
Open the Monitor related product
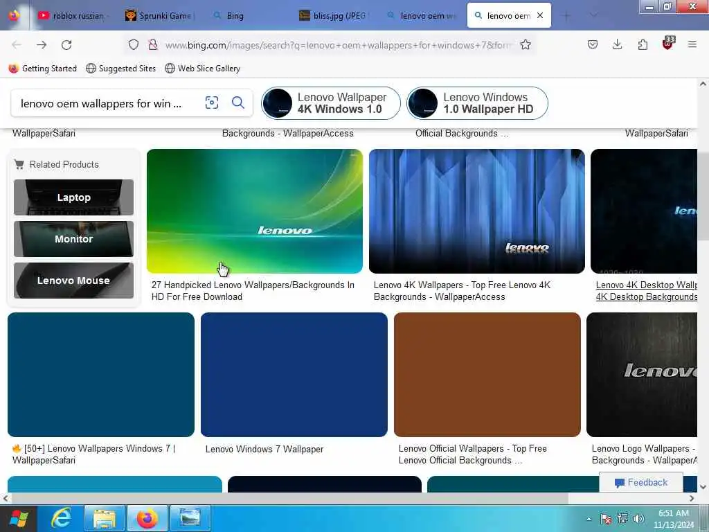(73, 239)
